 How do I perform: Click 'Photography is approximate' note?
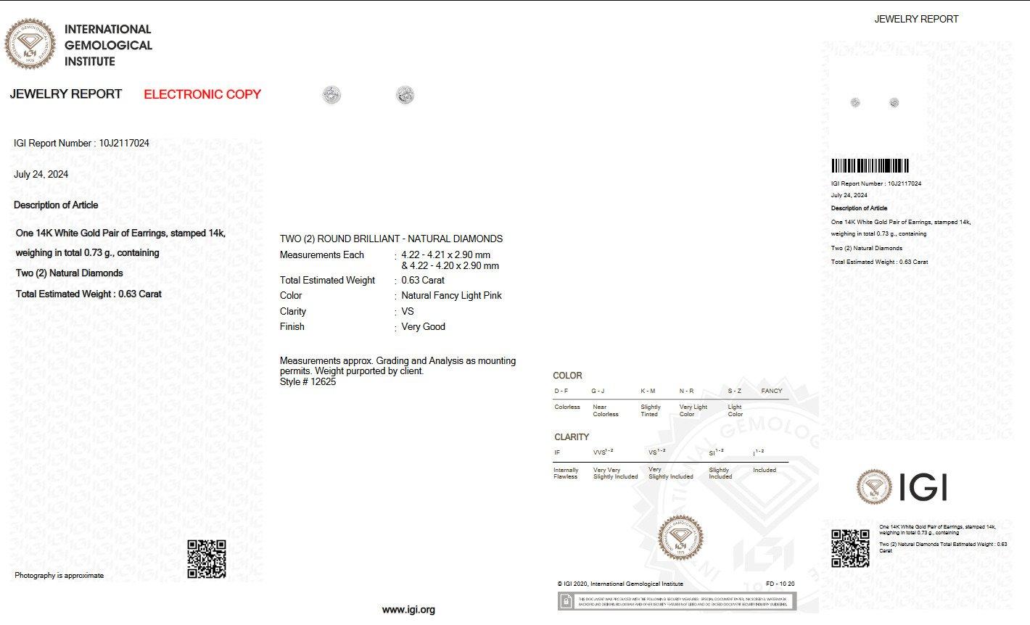[x=59, y=576]
